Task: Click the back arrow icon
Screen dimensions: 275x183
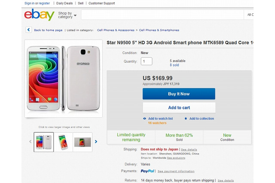Action: click(x=29, y=30)
